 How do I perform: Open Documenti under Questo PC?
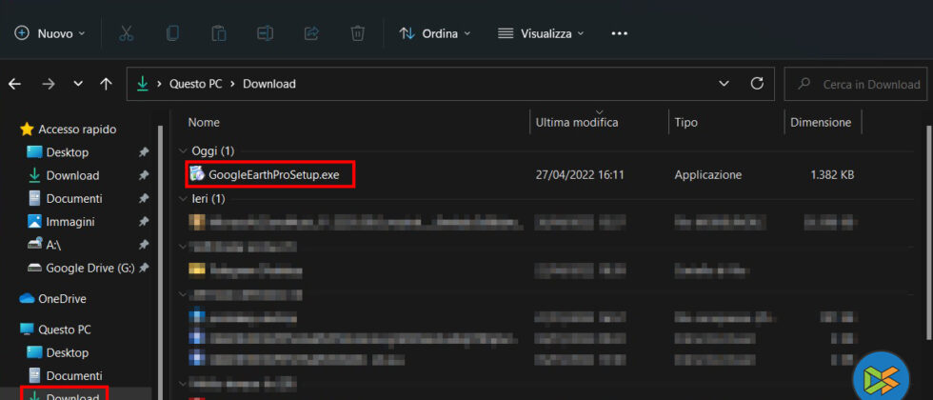coord(65,375)
